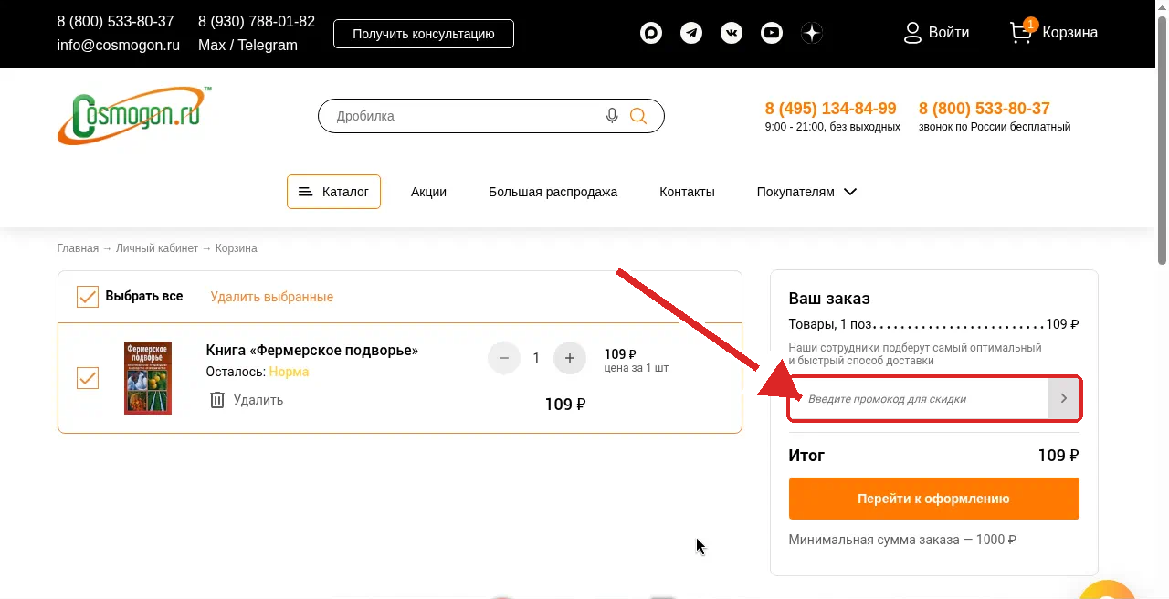Go to Акции page
1169x599 pixels.
(428, 192)
